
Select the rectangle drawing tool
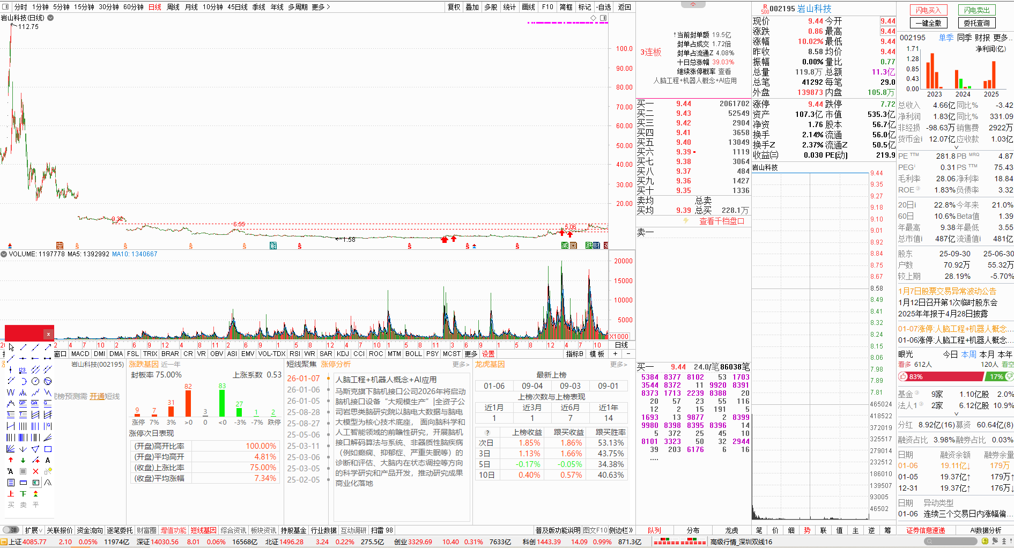tap(48, 449)
